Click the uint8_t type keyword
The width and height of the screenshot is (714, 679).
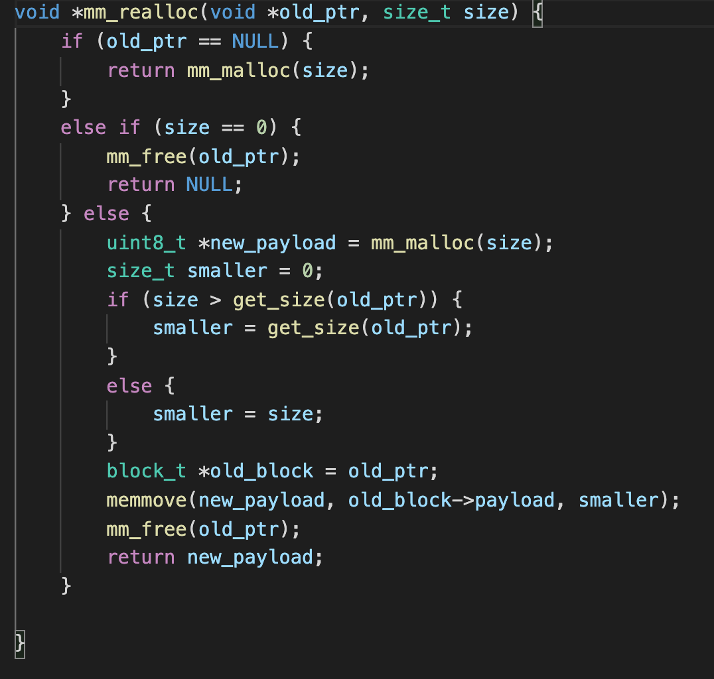coord(146,243)
